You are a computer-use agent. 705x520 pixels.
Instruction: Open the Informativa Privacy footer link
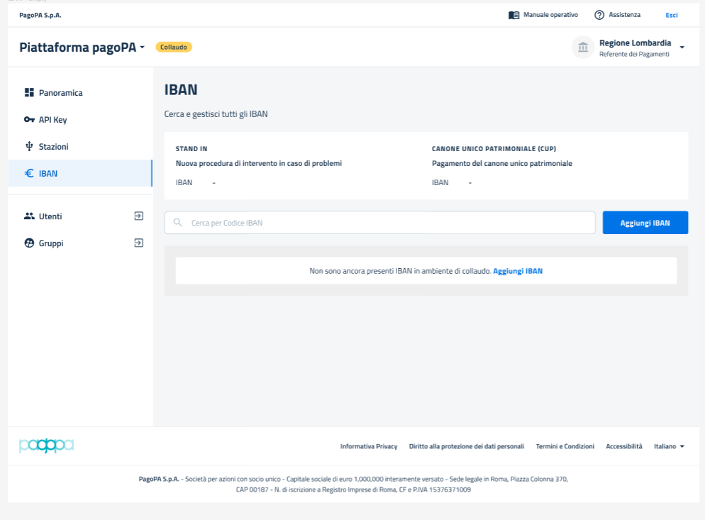point(369,446)
